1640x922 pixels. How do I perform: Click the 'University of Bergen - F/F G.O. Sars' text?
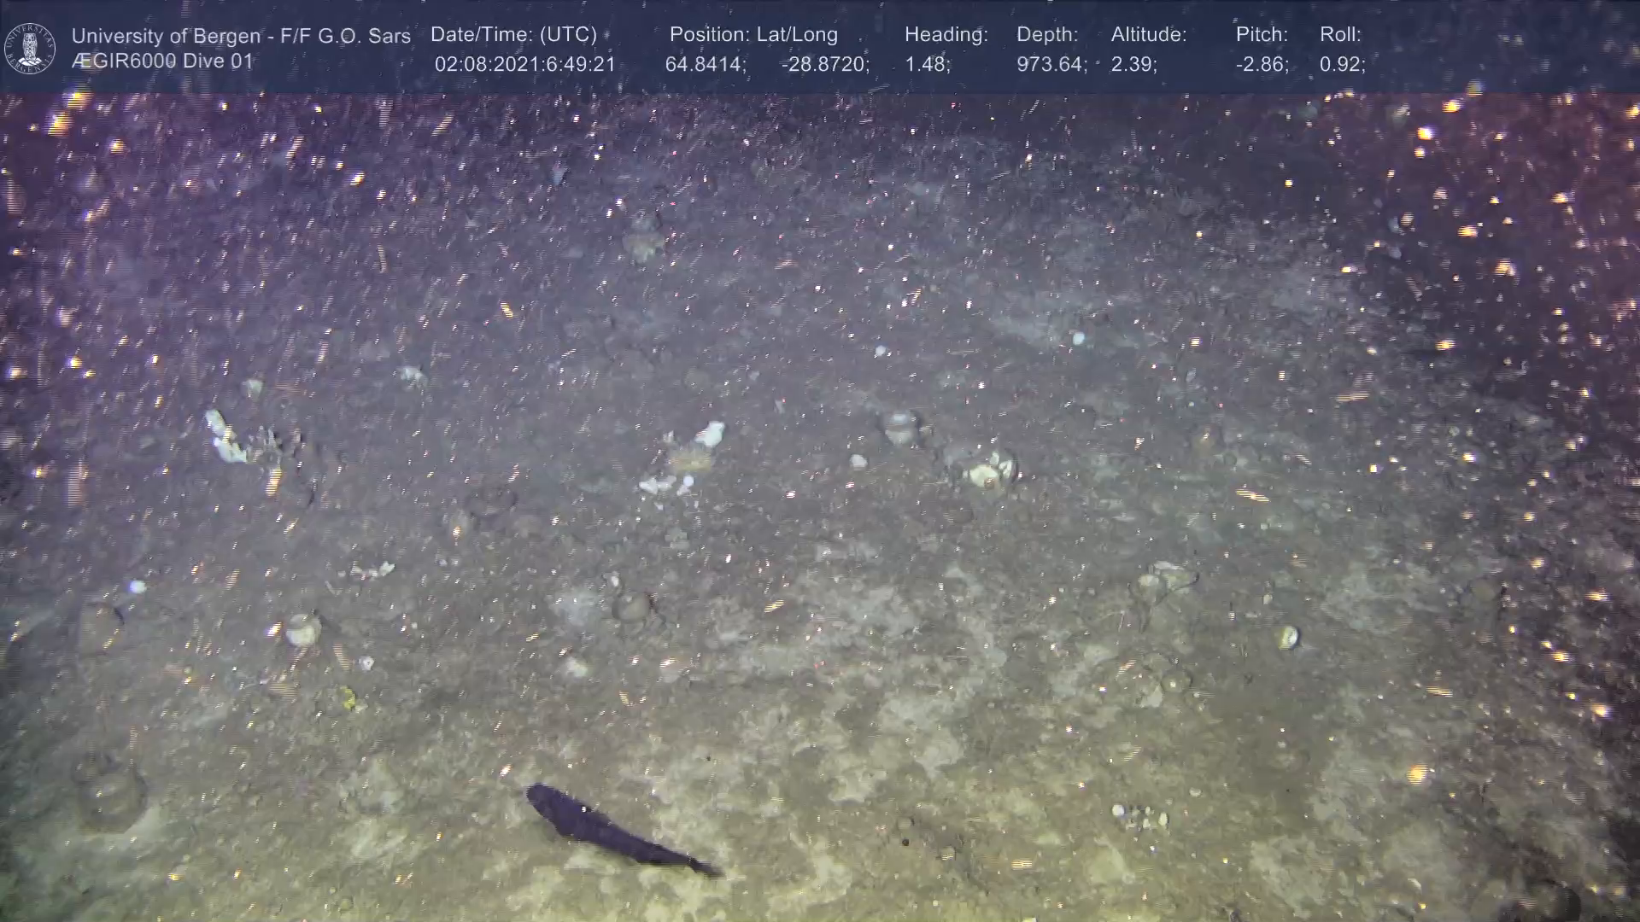(241, 36)
